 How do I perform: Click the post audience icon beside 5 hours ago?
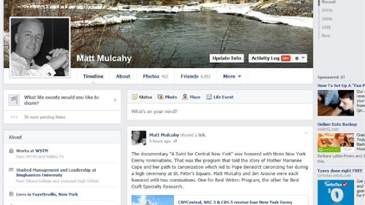(175, 141)
